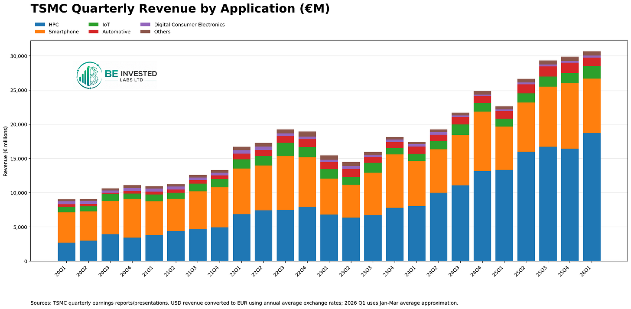Click the red Automotive segment of 25Q4 bar
The image size is (631, 309).
pyautogui.click(x=570, y=68)
